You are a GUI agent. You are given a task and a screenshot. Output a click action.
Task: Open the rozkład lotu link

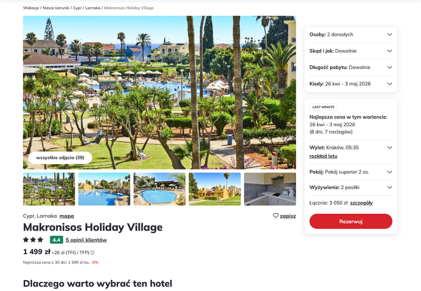(x=323, y=156)
